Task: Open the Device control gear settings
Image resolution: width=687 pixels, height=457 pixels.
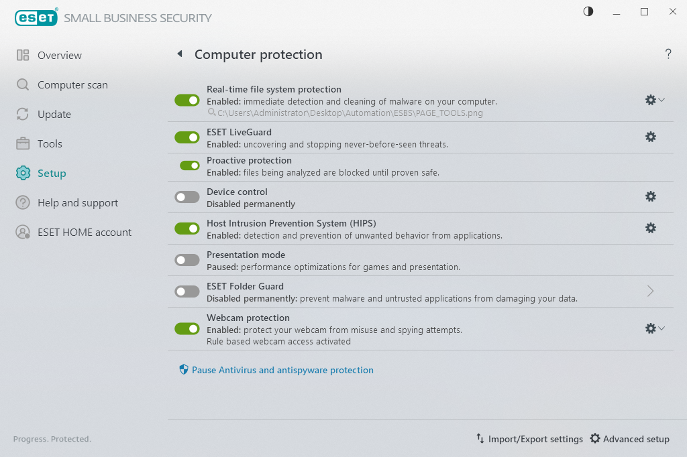Action: point(650,196)
